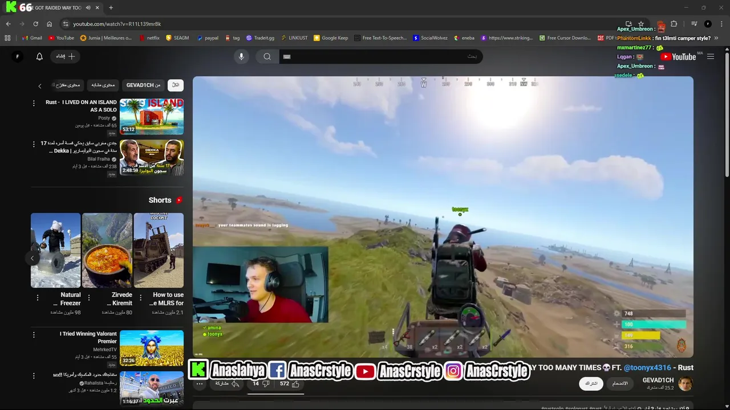Go to YouTube home via the logo
This screenshot has height=410, width=730.
point(678,56)
